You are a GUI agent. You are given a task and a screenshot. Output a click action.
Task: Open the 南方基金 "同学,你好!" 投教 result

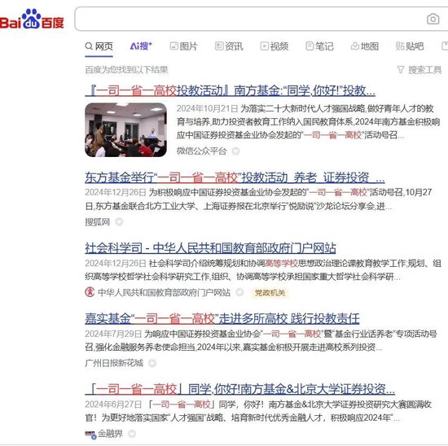230,91
